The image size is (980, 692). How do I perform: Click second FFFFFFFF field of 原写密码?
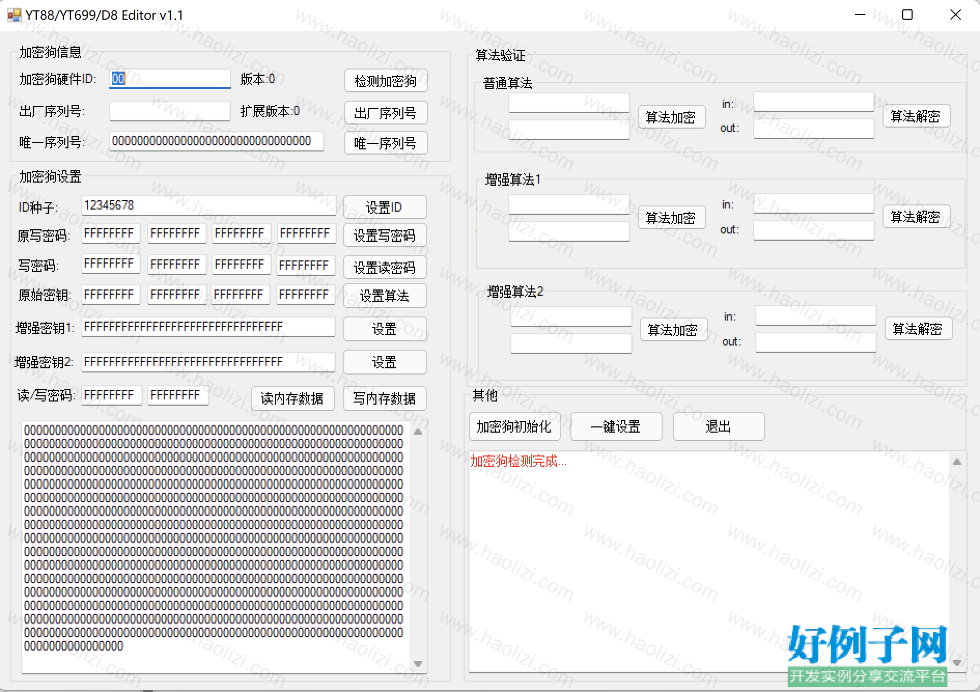pyautogui.click(x=177, y=233)
